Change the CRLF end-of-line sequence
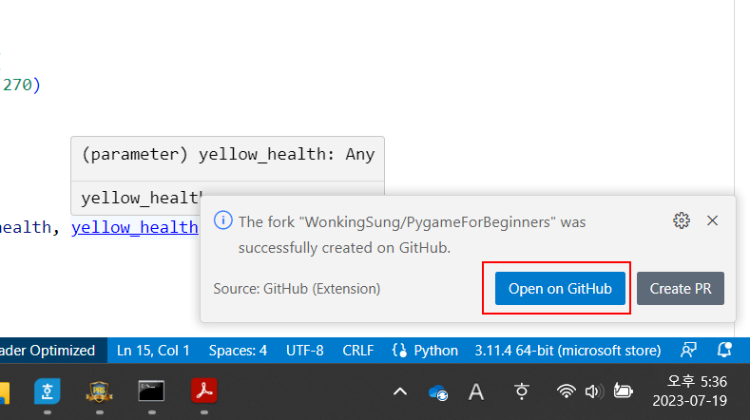Screen dimensions: 750x420 click(x=357, y=351)
